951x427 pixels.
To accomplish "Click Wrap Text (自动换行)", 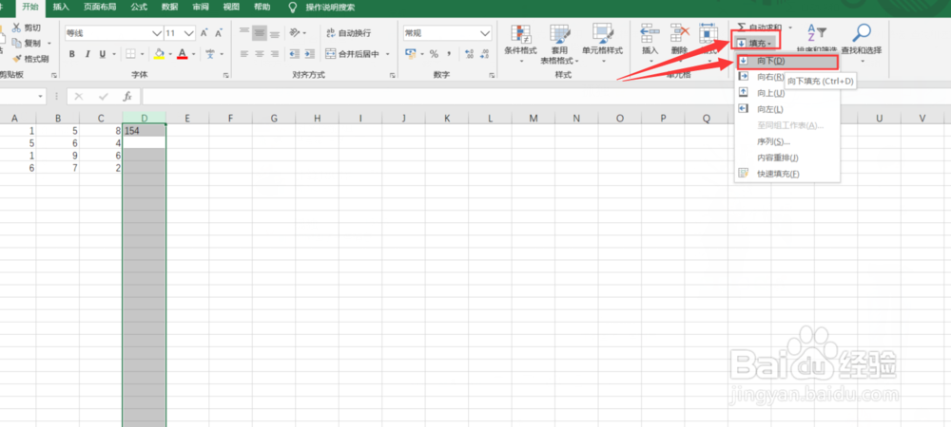I will coord(349,32).
